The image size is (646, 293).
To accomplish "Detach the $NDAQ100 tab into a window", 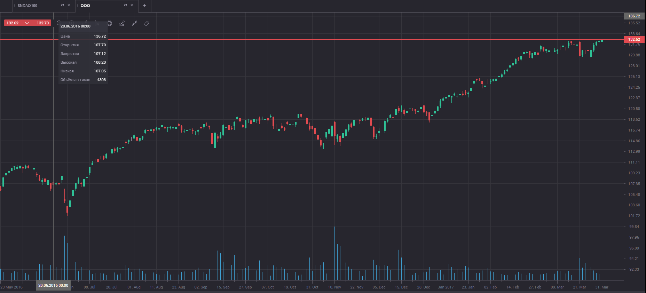I will click(62, 5).
